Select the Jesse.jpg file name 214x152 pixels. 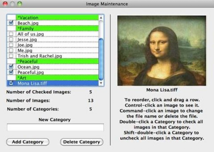click(27, 40)
